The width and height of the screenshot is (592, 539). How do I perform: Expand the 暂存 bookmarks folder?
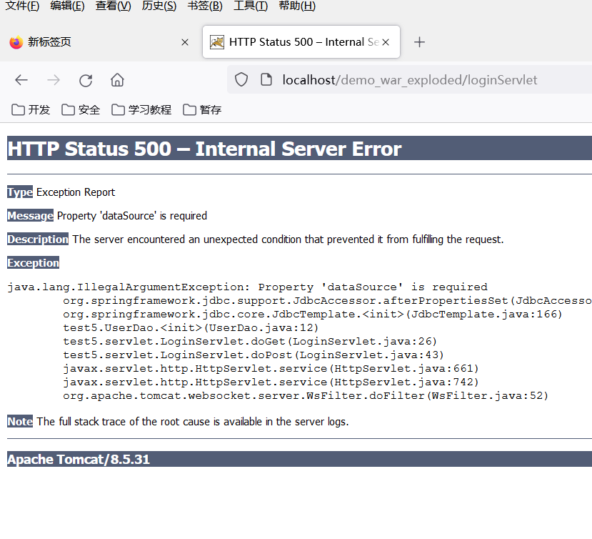coord(202,109)
